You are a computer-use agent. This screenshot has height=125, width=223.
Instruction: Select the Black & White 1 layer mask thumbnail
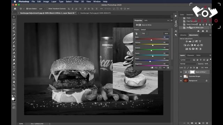click(192, 72)
